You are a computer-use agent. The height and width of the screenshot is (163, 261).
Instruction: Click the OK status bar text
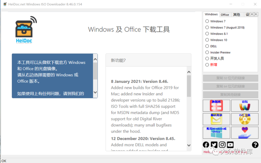click(4, 161)
